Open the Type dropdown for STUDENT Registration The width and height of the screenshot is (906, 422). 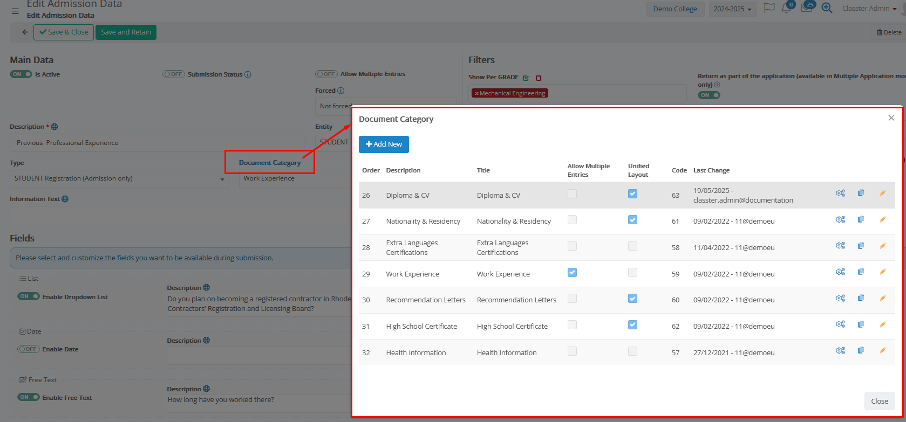point(118,179)
